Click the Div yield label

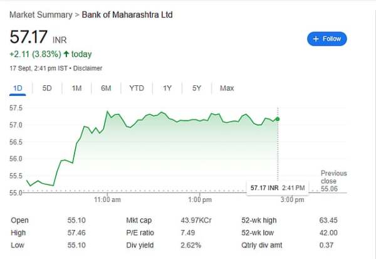(139, 245)
